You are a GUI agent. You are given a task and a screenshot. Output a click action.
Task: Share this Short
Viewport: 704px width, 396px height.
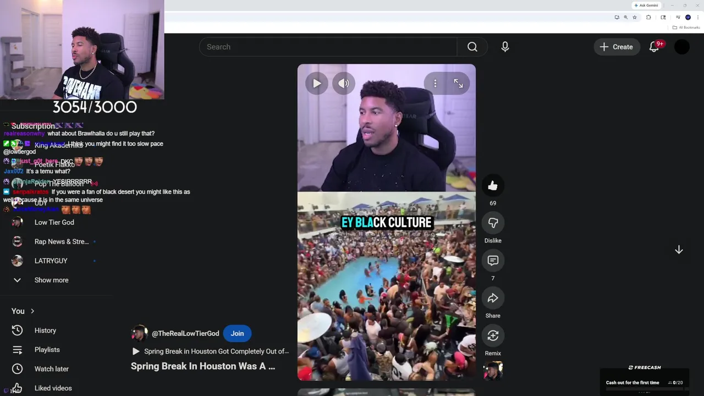[493, 298]
